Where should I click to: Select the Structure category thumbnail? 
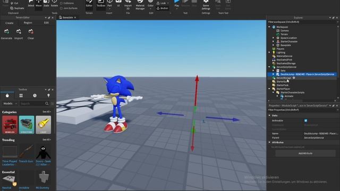[27, 125]
